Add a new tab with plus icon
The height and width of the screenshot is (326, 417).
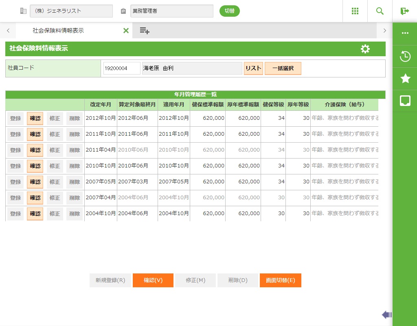145,31
